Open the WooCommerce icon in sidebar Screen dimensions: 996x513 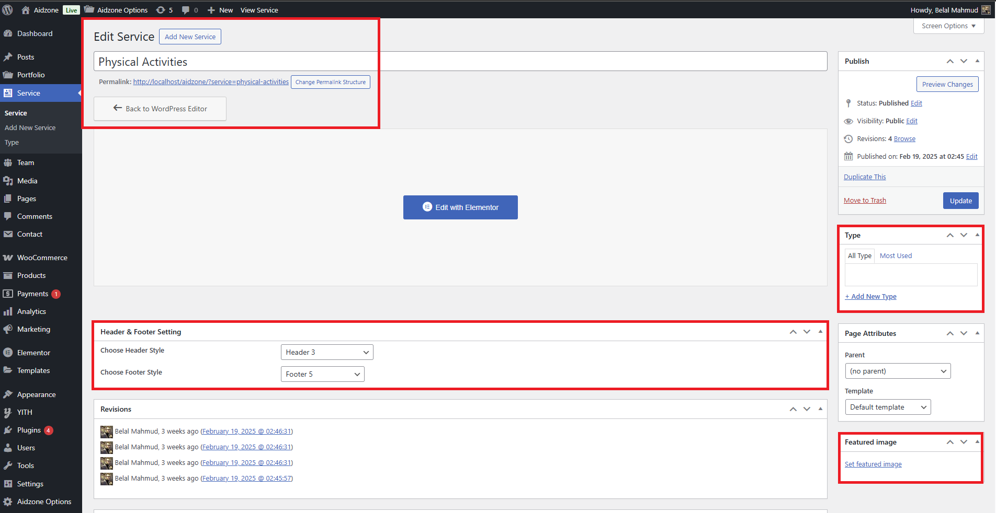point(8,258)
